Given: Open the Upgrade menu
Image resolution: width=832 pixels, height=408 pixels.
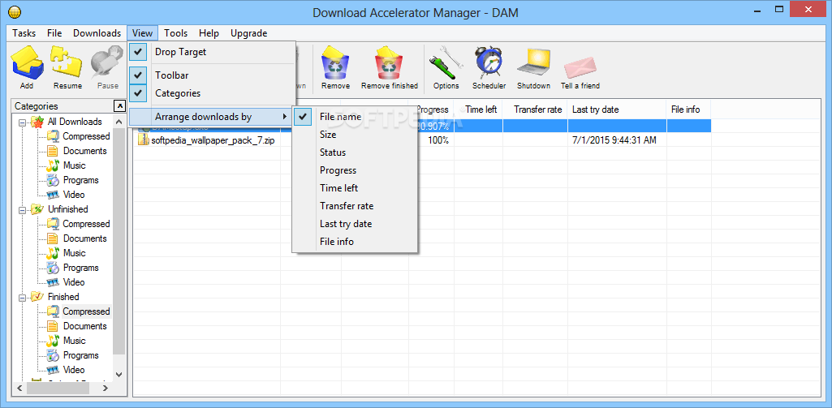Looking at the screenshot, I should click(249, 33).
